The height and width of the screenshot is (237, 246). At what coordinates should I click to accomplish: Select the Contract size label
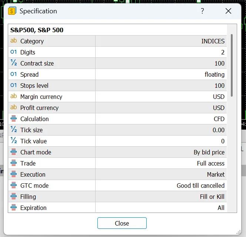(x=37, y=63)
